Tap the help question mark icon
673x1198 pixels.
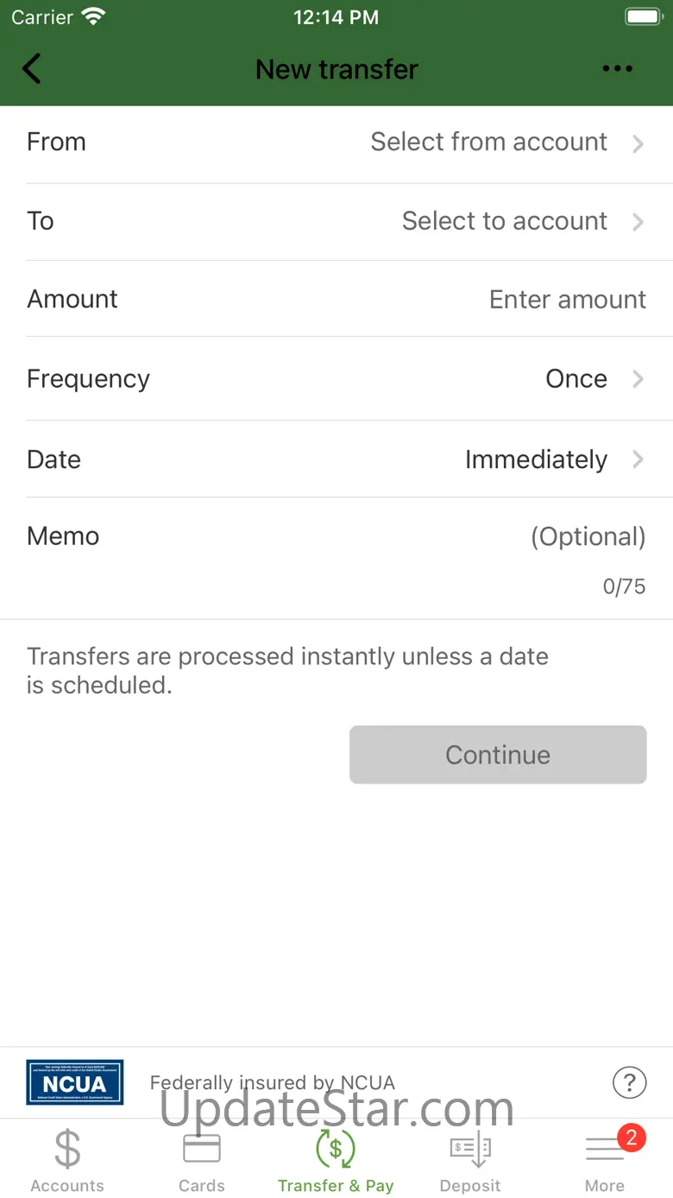pos(629,1081)
